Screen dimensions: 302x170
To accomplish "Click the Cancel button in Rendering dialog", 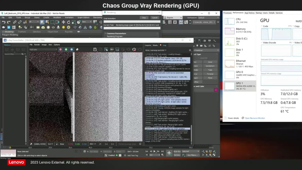I will pyautogui.click(x=154, y=18).
